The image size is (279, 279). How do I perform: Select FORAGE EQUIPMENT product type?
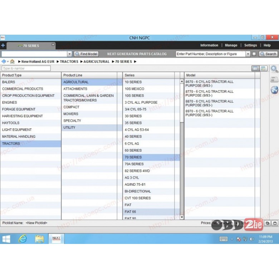(x=31, y=109)
